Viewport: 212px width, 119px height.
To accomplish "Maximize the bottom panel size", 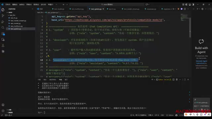I will (185, 80).
